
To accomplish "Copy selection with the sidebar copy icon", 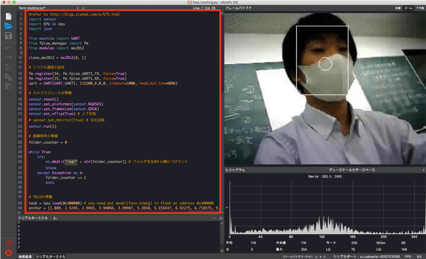I will [x=9, y=77].
